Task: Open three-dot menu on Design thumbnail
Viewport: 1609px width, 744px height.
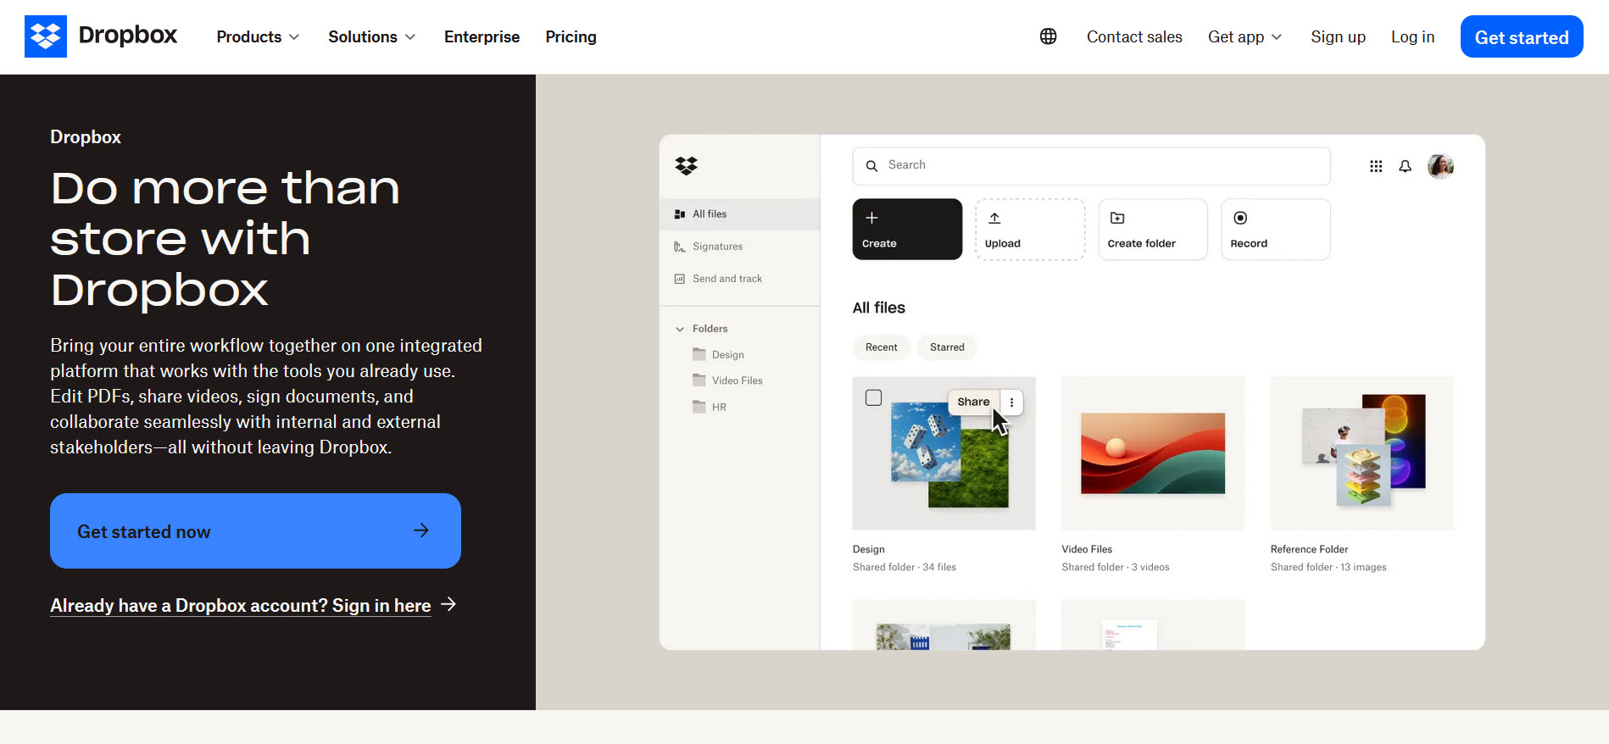Action: [1012, 402]
